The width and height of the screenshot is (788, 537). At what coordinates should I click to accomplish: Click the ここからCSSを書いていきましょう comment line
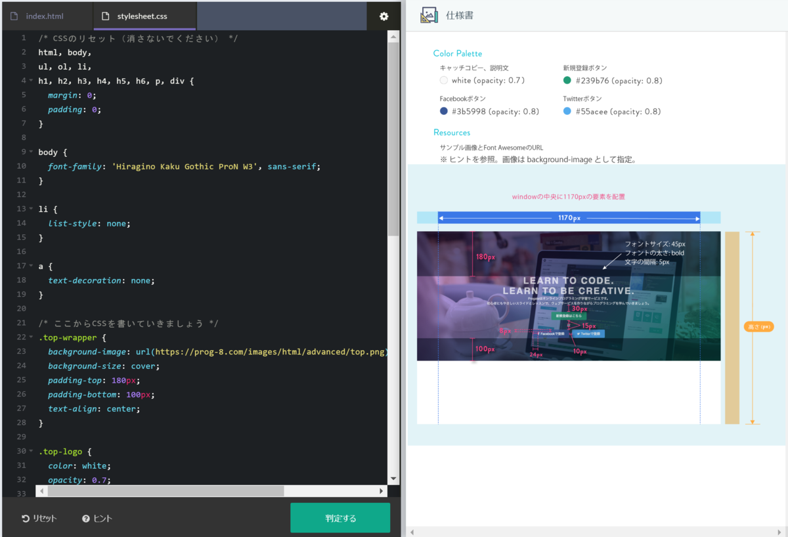(128, 323)
